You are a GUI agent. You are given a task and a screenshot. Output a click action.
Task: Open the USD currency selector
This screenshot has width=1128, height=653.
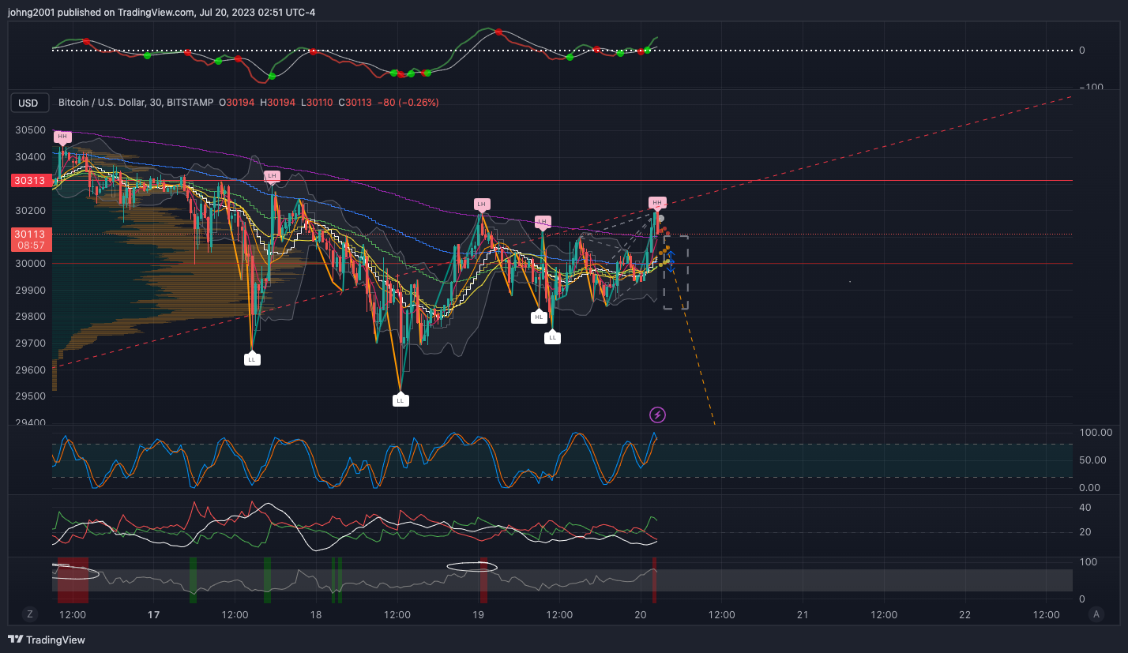click(x=28, y=103)
